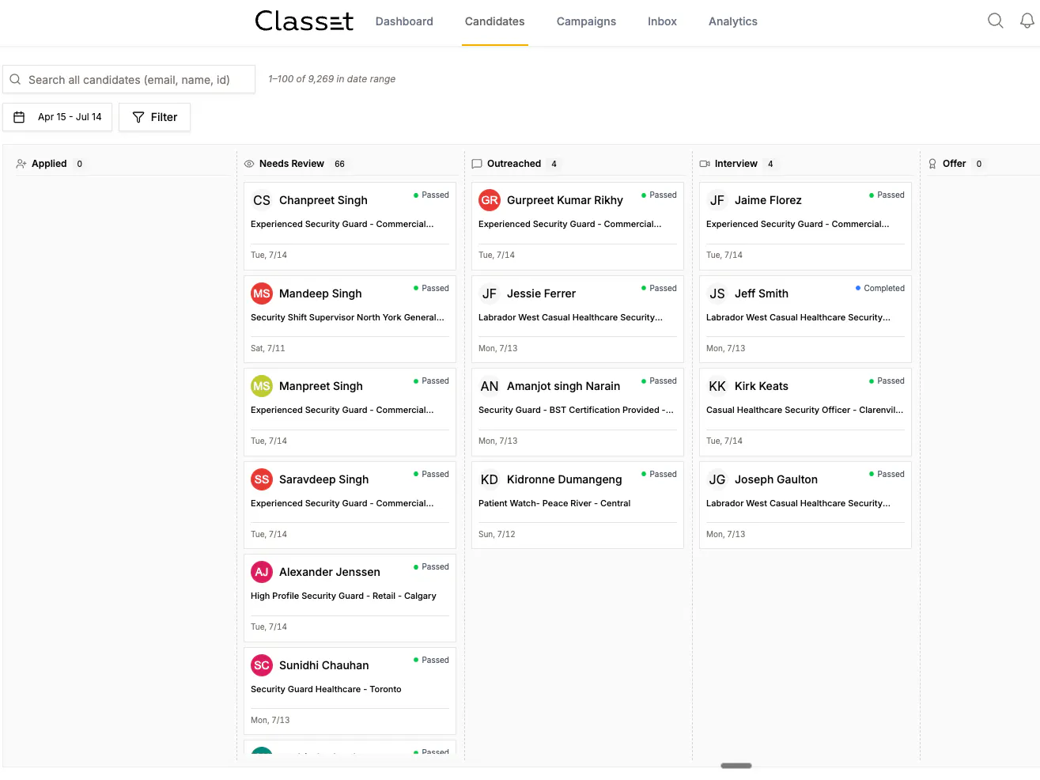
Task: Click the Classet logo
Action: (x=304, y=21)
